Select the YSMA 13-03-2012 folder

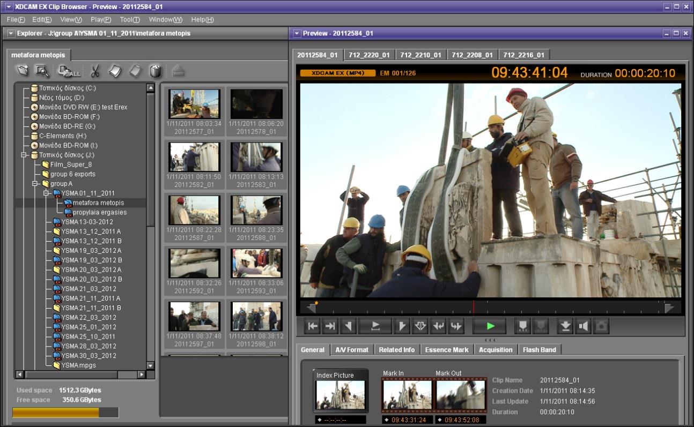(x=83, y=222)
